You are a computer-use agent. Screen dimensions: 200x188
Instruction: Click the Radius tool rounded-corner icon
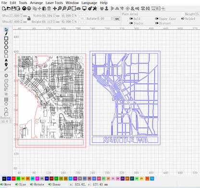pyautogui.click(x=6, y=114)
